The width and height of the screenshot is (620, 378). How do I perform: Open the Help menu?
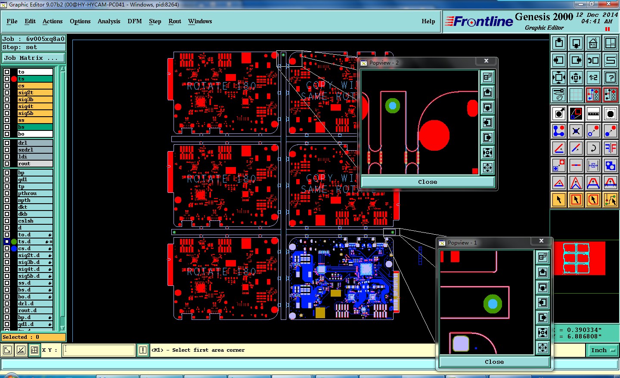pos(428,21)
